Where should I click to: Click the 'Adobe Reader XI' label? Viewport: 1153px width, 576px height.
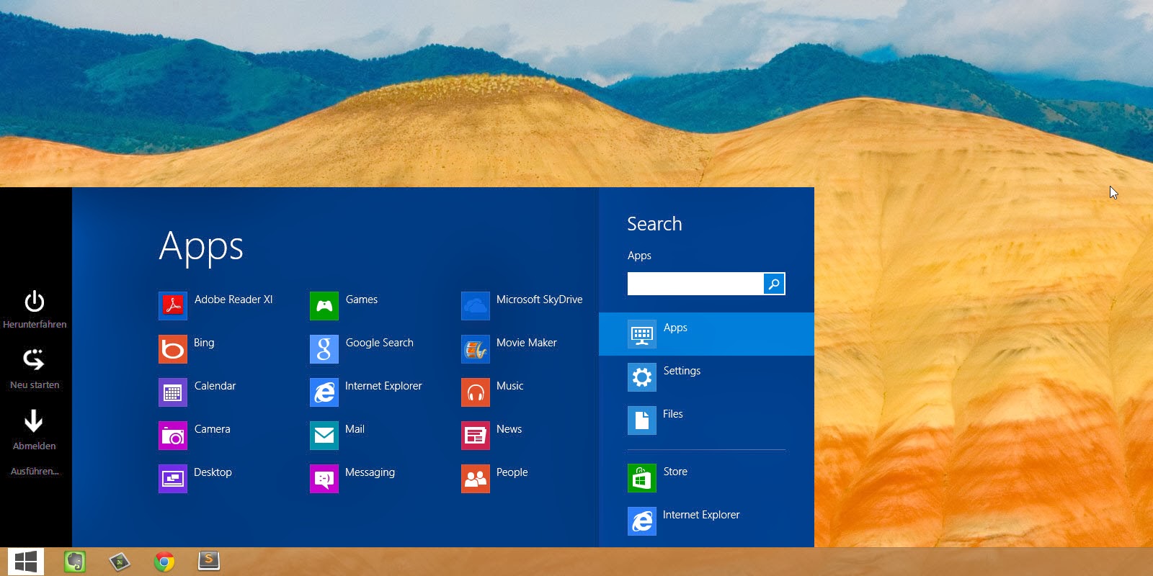(x=233, y=300)
